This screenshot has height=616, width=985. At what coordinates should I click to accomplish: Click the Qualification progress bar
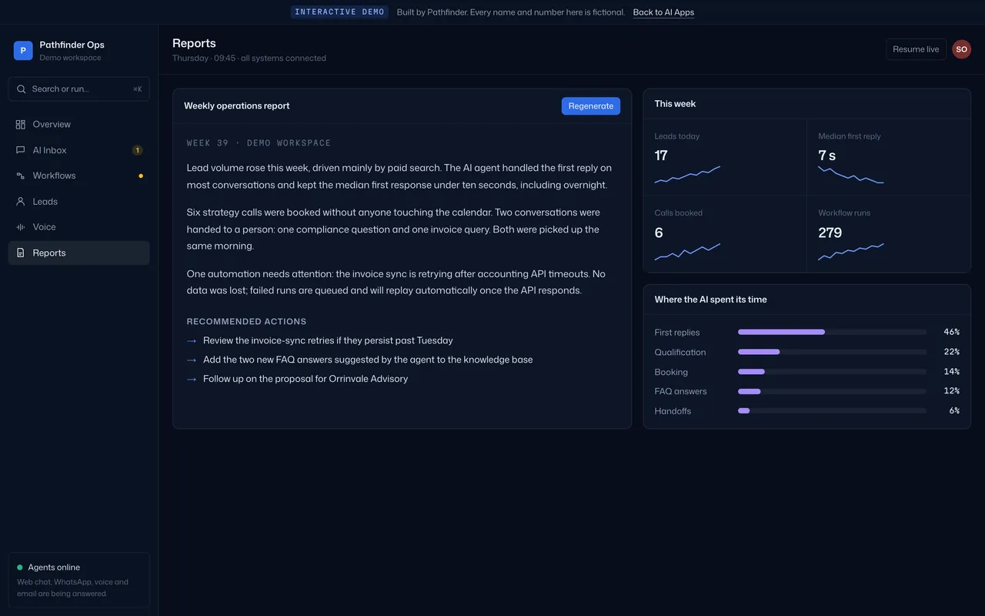832,352
